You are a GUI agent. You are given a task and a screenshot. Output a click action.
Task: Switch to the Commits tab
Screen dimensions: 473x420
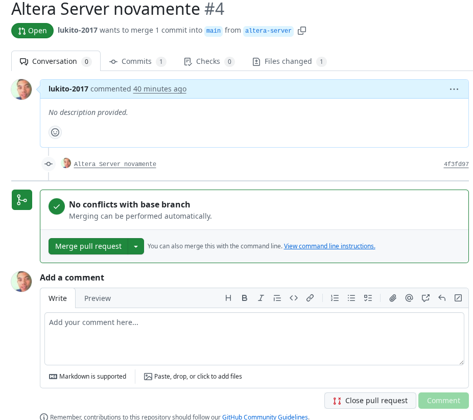tap(137, 61)
